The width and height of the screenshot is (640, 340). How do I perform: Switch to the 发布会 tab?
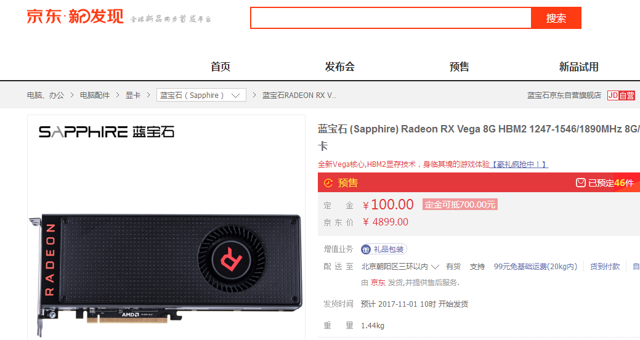tap(339, 67)
